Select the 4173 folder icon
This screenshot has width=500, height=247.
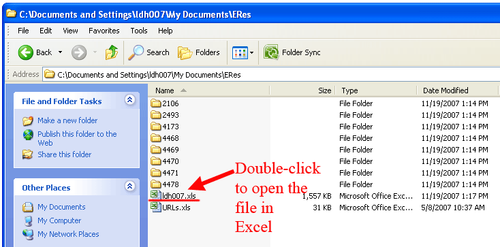[x=155, y=127]
